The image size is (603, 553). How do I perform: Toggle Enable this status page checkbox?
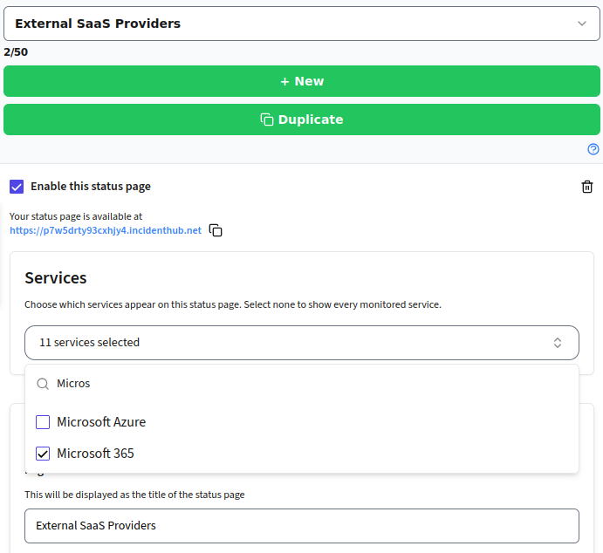(17, 187)
